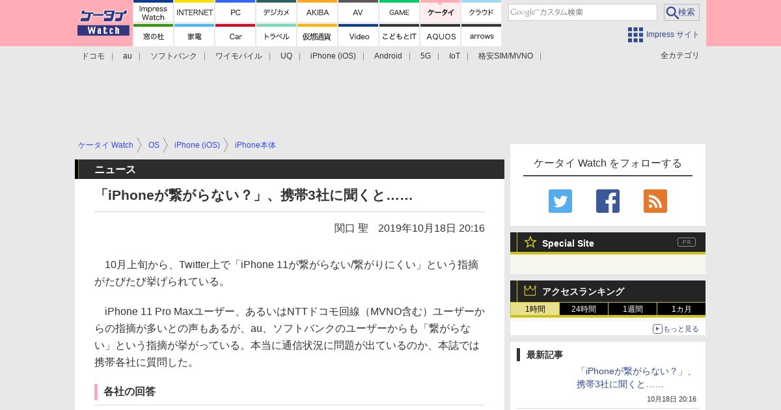Screen dimensions: 781x410
Task: Open the arrows tab
Action: (482, 36)
